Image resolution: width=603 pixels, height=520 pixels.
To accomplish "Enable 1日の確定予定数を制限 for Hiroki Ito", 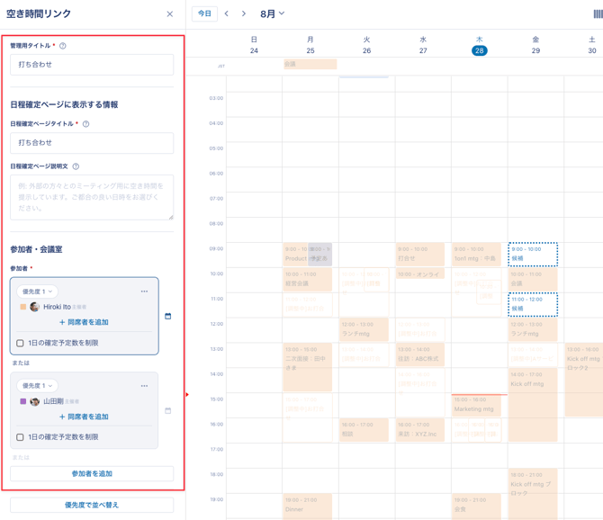I will (x=20, y=343).
